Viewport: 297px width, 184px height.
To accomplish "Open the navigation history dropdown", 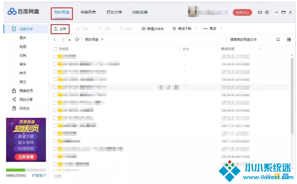I will pyautogui.click(x=69, y=40).
